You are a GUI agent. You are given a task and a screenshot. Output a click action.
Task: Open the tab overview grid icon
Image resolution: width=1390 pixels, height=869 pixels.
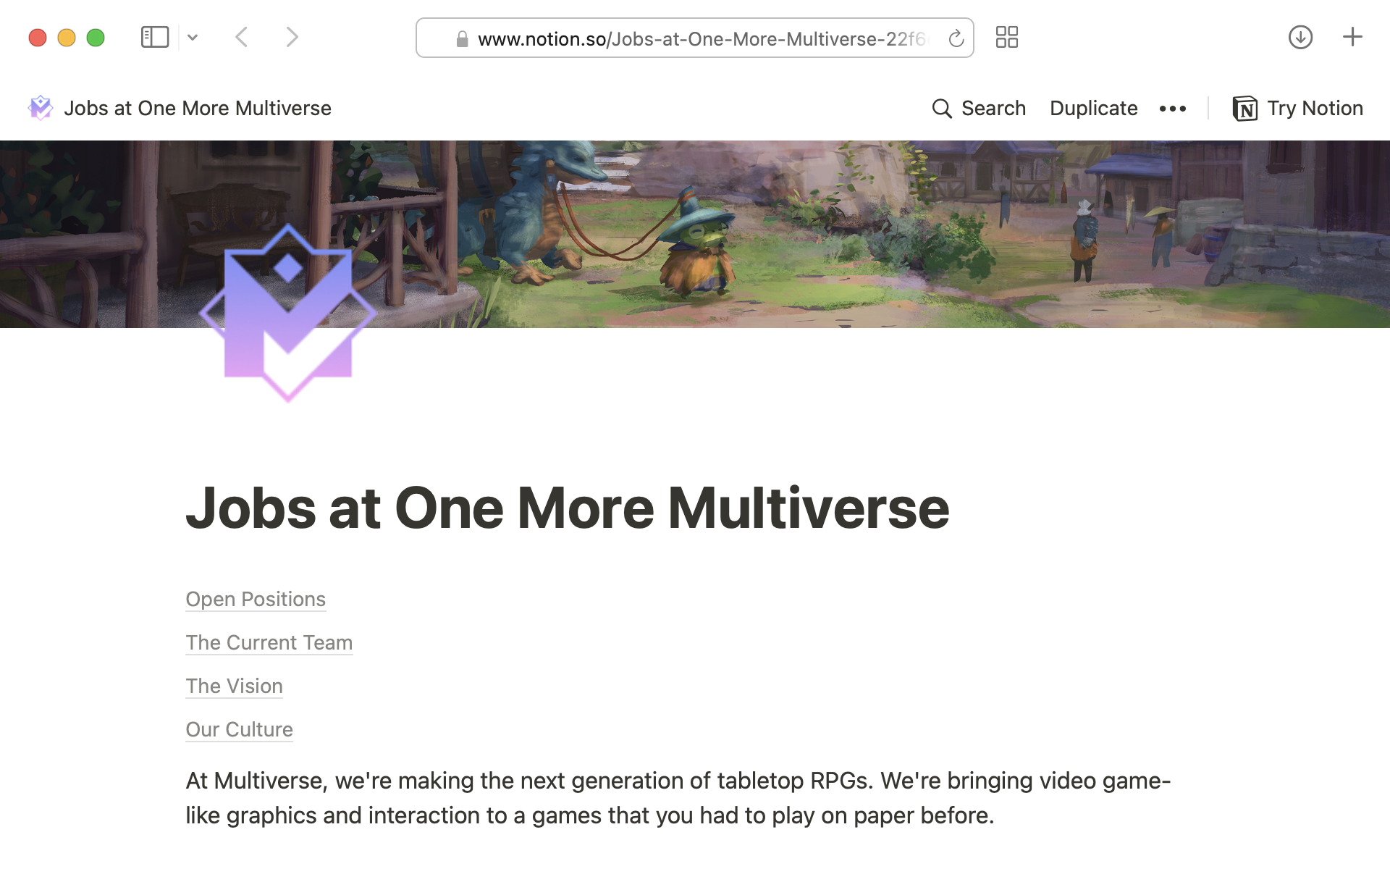coord(1007,37)
